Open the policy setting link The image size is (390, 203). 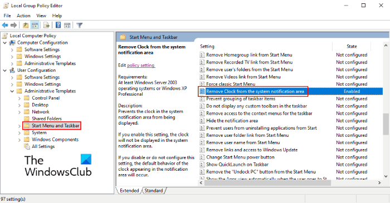coord(141,65)
